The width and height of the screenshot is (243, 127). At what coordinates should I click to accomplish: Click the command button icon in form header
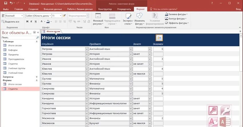(159, 38)
